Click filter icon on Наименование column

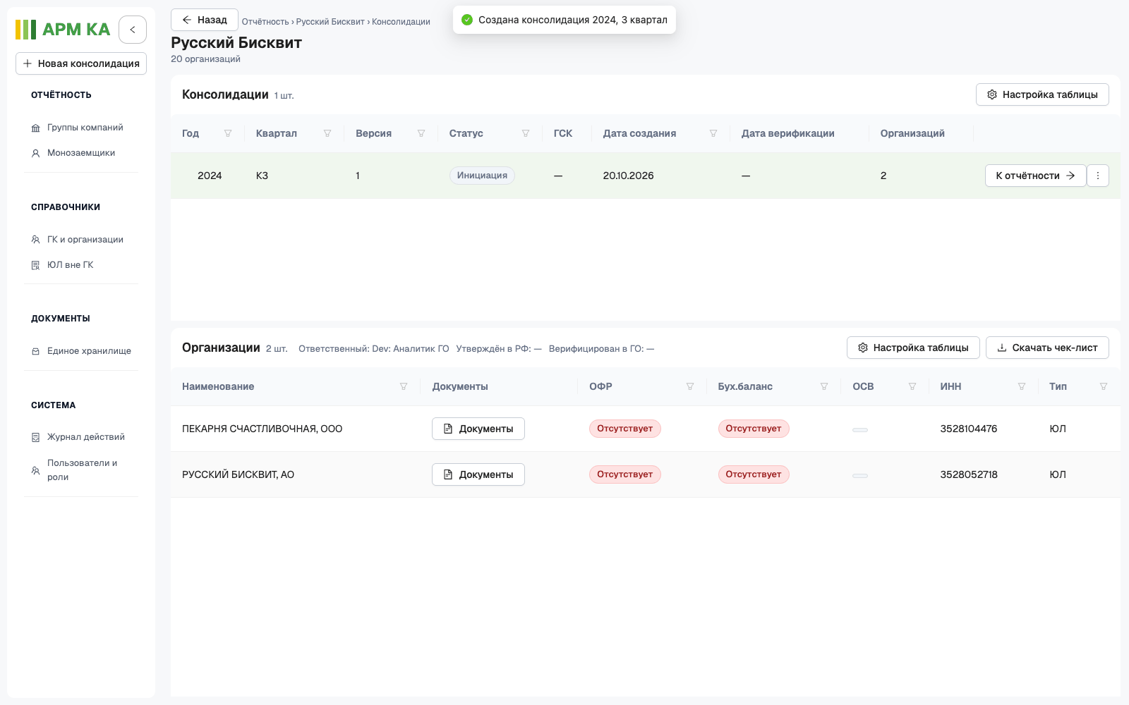coord(404,386)
